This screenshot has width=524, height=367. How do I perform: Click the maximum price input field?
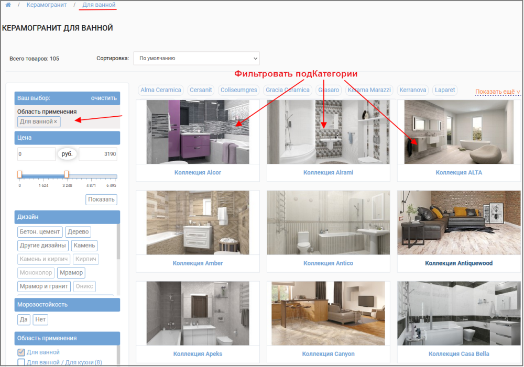(98, 154)
